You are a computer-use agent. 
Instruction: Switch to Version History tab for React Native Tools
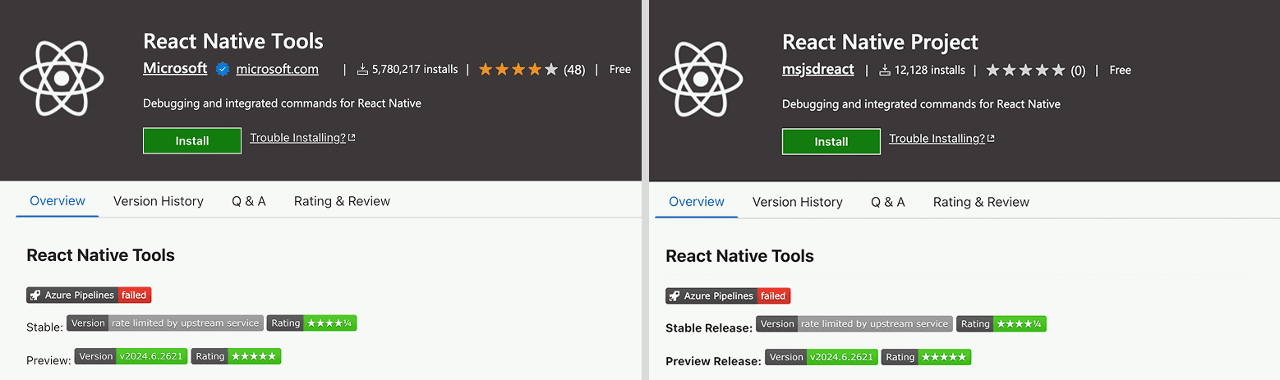pos(158,201)
